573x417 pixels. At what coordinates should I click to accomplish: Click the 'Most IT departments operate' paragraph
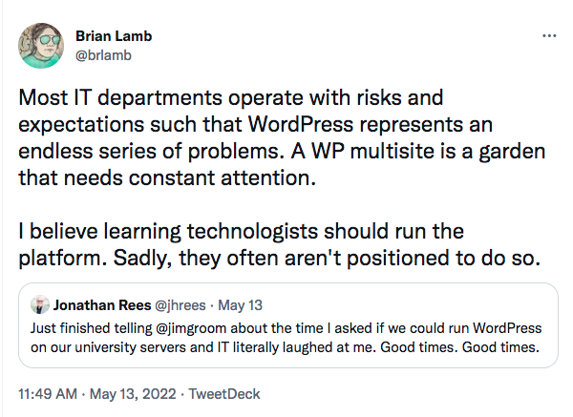282,137
